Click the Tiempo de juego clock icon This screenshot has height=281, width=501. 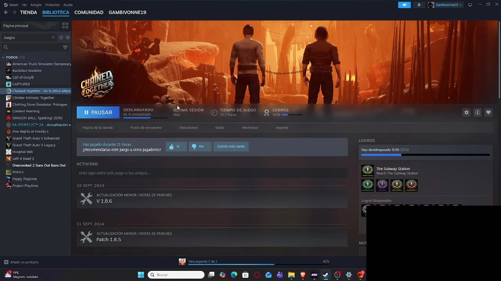(x=214, y=112)
